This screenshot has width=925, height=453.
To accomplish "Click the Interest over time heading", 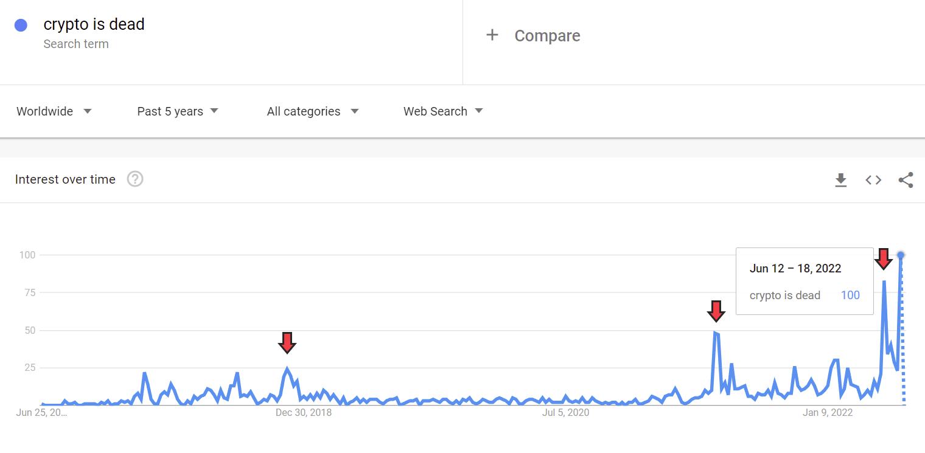I will click(65, 179).
